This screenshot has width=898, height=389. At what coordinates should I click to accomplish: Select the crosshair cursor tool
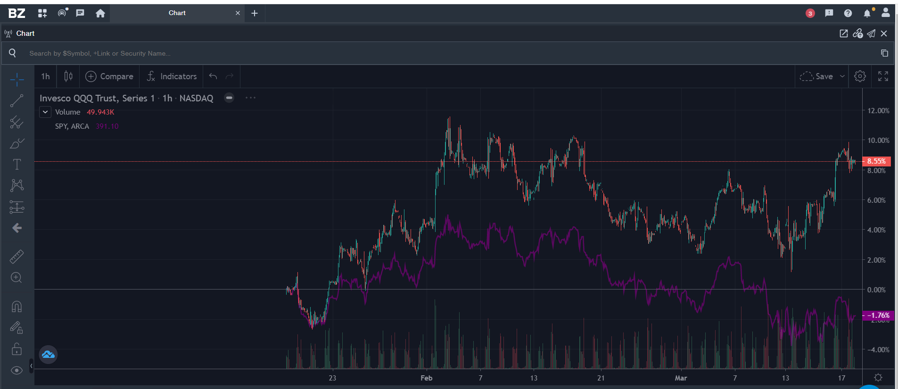tap(17, 79)
